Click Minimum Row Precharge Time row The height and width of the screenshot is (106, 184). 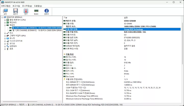pyautogui.click(x=122, y=96)
